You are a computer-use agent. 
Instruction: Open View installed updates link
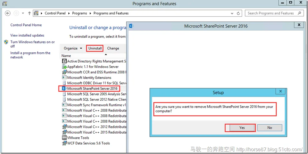[x=27, y=35]
